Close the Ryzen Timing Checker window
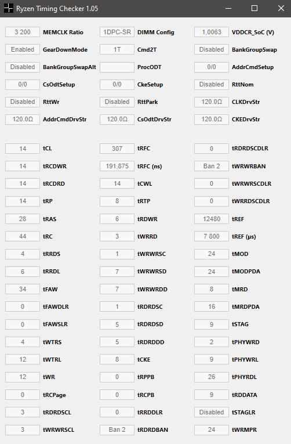The height and width of the screenshot is (444, 291). (x=281, y=8)
